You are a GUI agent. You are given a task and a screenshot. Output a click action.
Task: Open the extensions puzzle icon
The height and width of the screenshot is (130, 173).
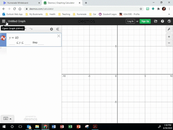(158, 9)
